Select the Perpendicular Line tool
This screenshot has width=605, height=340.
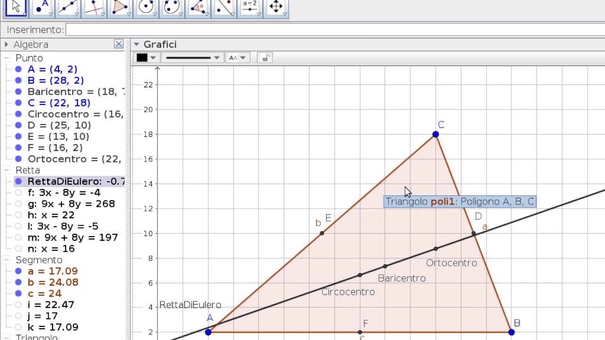(x=94, y=7)
